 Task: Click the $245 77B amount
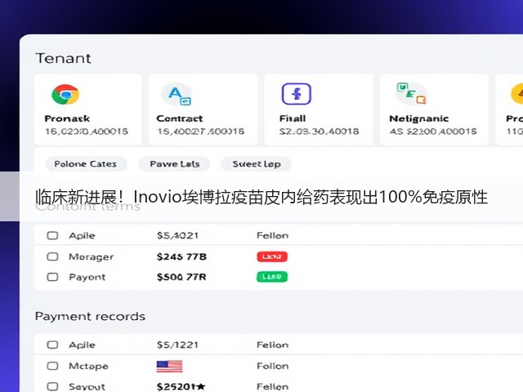(x=181, y=256)
